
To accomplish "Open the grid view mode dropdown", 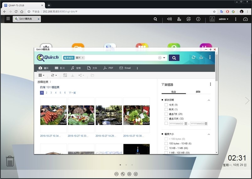I will [41, 75].
